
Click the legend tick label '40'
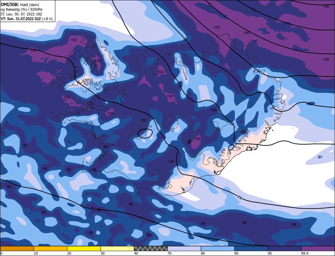[x=136, y=253]
